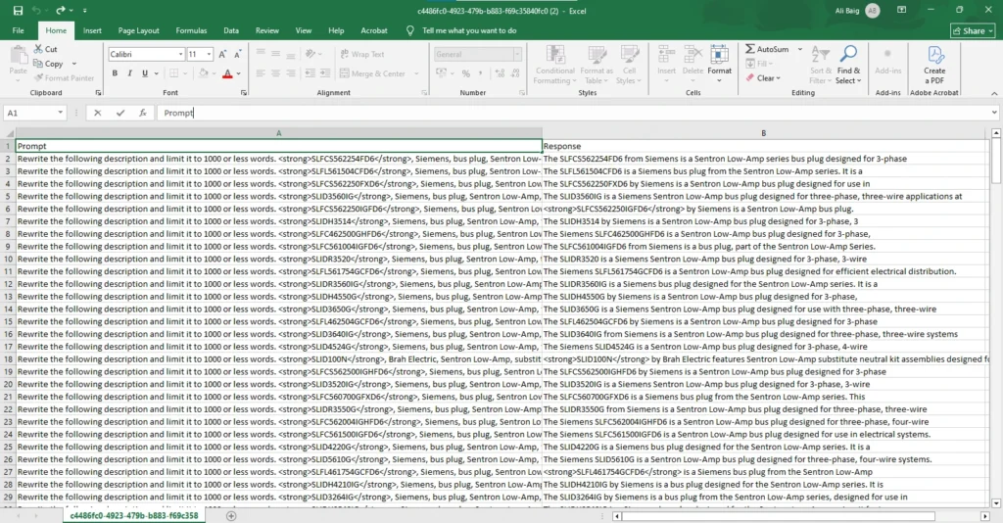Open the AutoSum dropdown arrow
Viewport: 1003px width, 523px height.
click(799, 49)
